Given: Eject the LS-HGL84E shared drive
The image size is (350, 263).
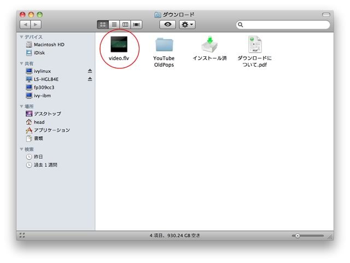Looking at the screenshot, I should (x=90, y=79).
